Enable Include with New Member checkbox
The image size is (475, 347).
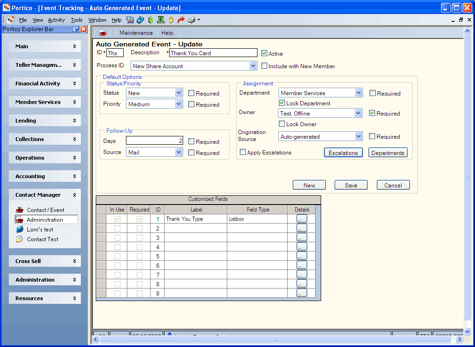tap(264, 65)
